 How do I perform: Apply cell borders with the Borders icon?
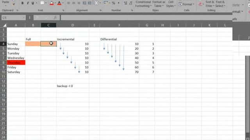point(42,3)
